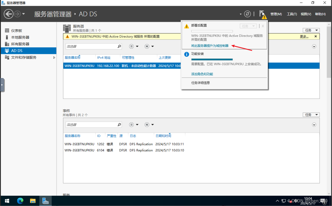Sort by 可管理性 column
This screenshot has width=332, height=206.
(128, 58)
